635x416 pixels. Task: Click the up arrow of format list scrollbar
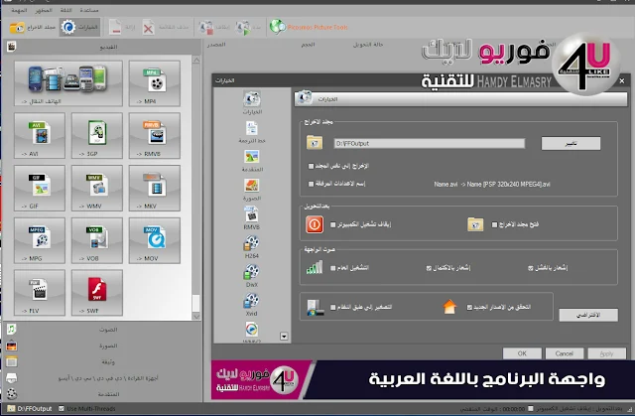click(x=196, y=60)
